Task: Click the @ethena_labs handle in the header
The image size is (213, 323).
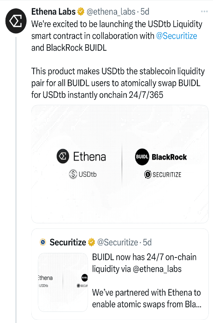Action: point(111,12)
